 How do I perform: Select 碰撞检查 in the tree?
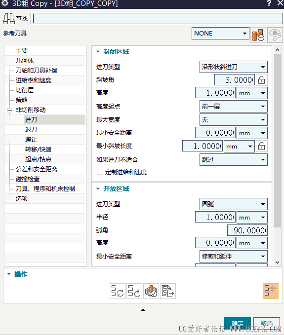coord(28,179)
